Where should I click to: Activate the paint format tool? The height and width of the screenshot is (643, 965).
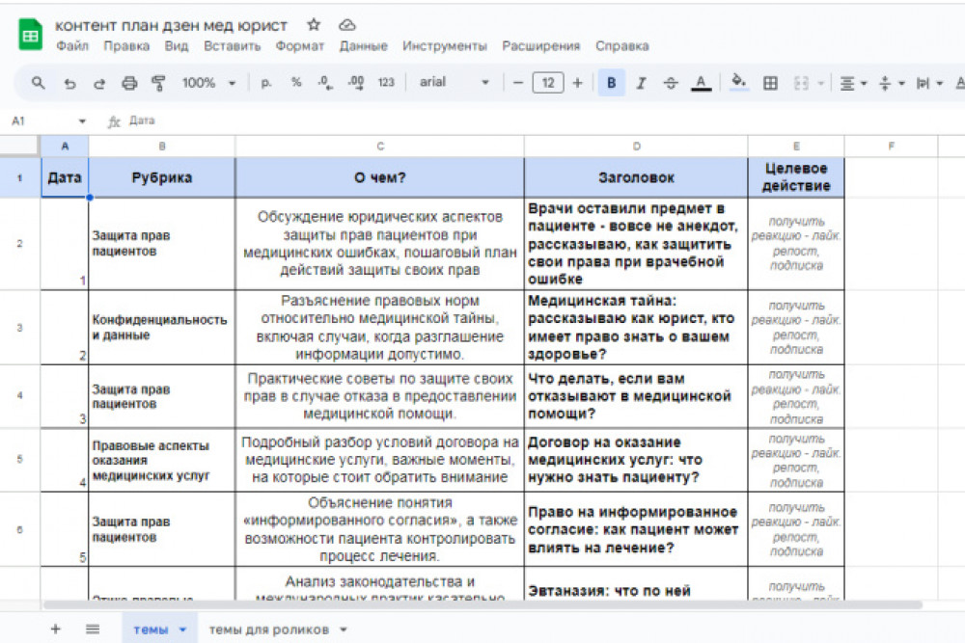[158, 83]
